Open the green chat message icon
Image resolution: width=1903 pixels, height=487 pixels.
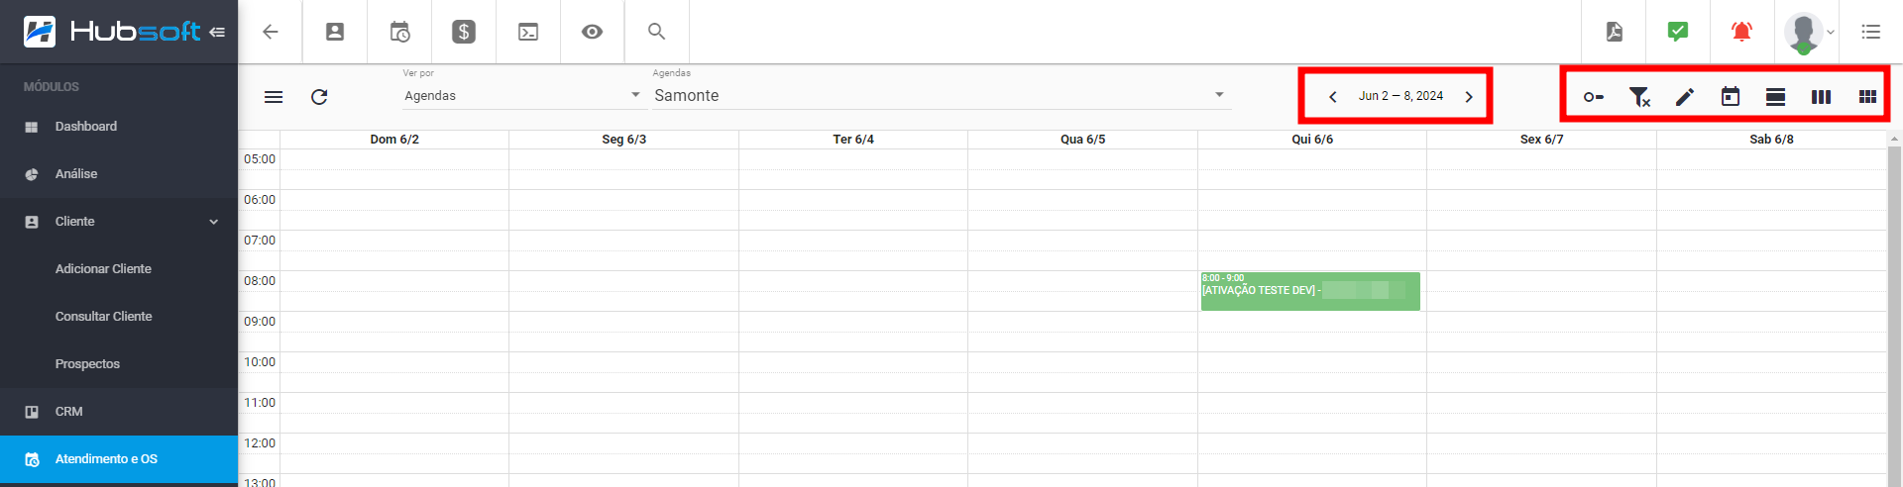tap(1678, 32)
